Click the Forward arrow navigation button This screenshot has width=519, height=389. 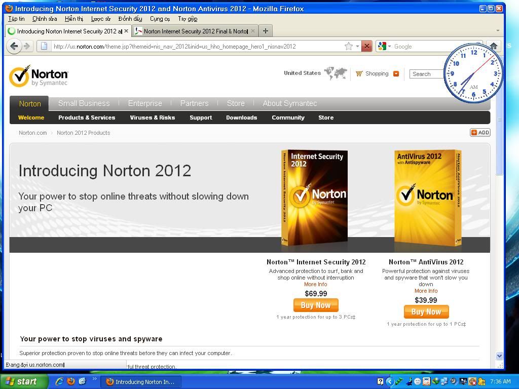point(27,46)
